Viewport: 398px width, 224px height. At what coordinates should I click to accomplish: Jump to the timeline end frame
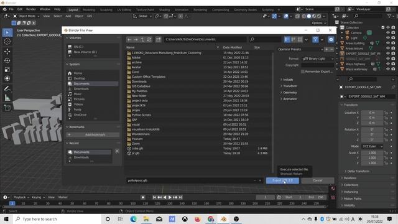(180, 197)
